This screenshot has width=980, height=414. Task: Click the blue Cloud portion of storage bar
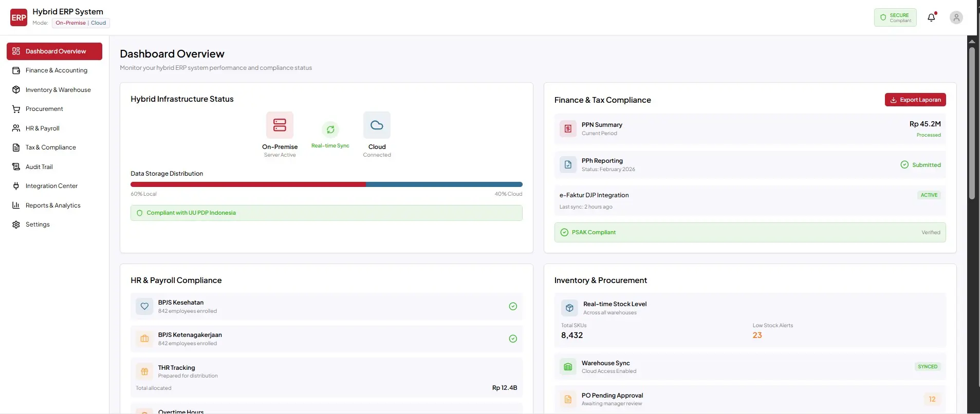(444, 184)
